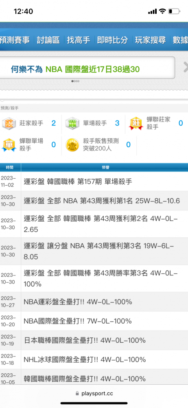The image size is (188, 408).
Task: Open the 數據 nav tab
Action: click(x=180, y=40)
